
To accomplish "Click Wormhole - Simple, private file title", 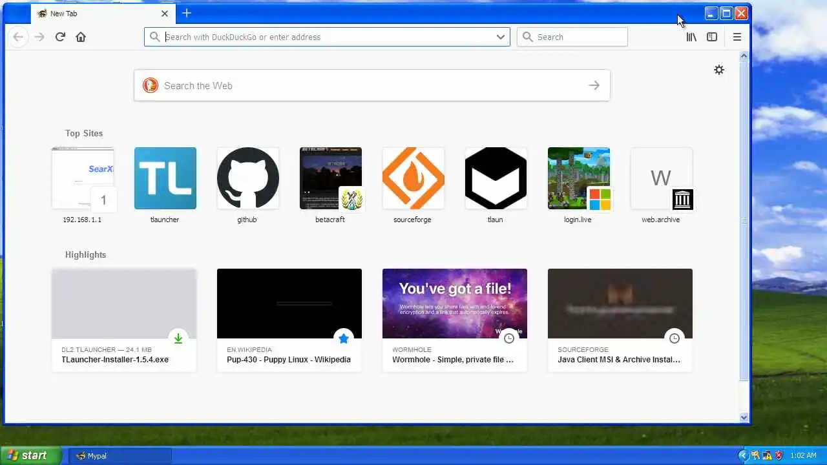I will (453, 360).
